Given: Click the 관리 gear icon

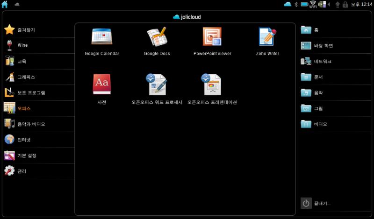Looking at the screenshot, I should click(9, 171).
